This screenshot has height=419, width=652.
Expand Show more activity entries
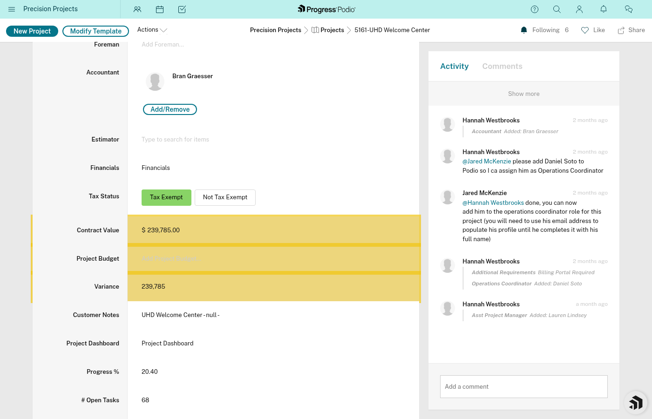pos(523,94)
